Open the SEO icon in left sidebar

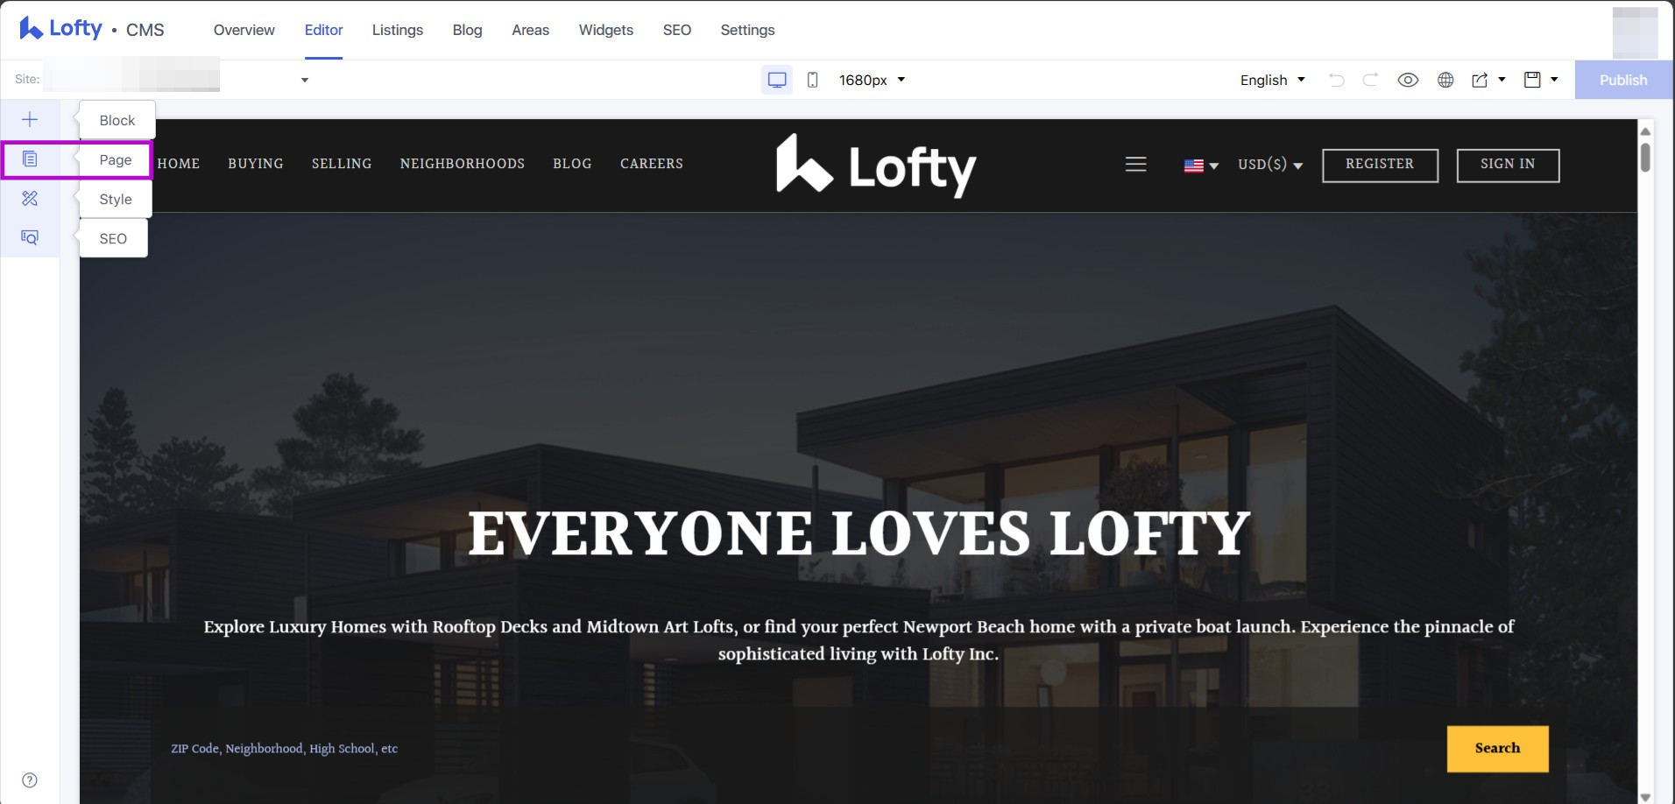click(x=30, y=237)
